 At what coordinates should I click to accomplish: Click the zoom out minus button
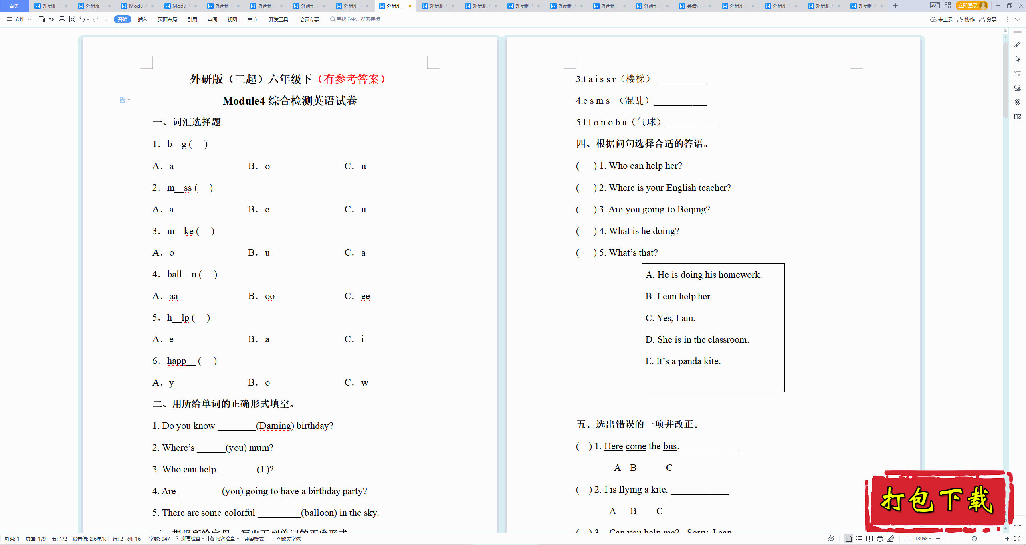pyautogui.click(x=938, y=539)
